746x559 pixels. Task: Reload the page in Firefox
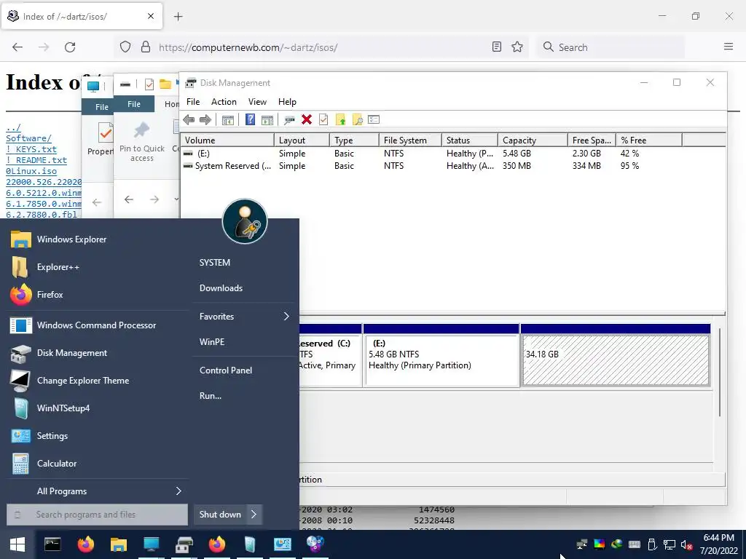[70, 47]
